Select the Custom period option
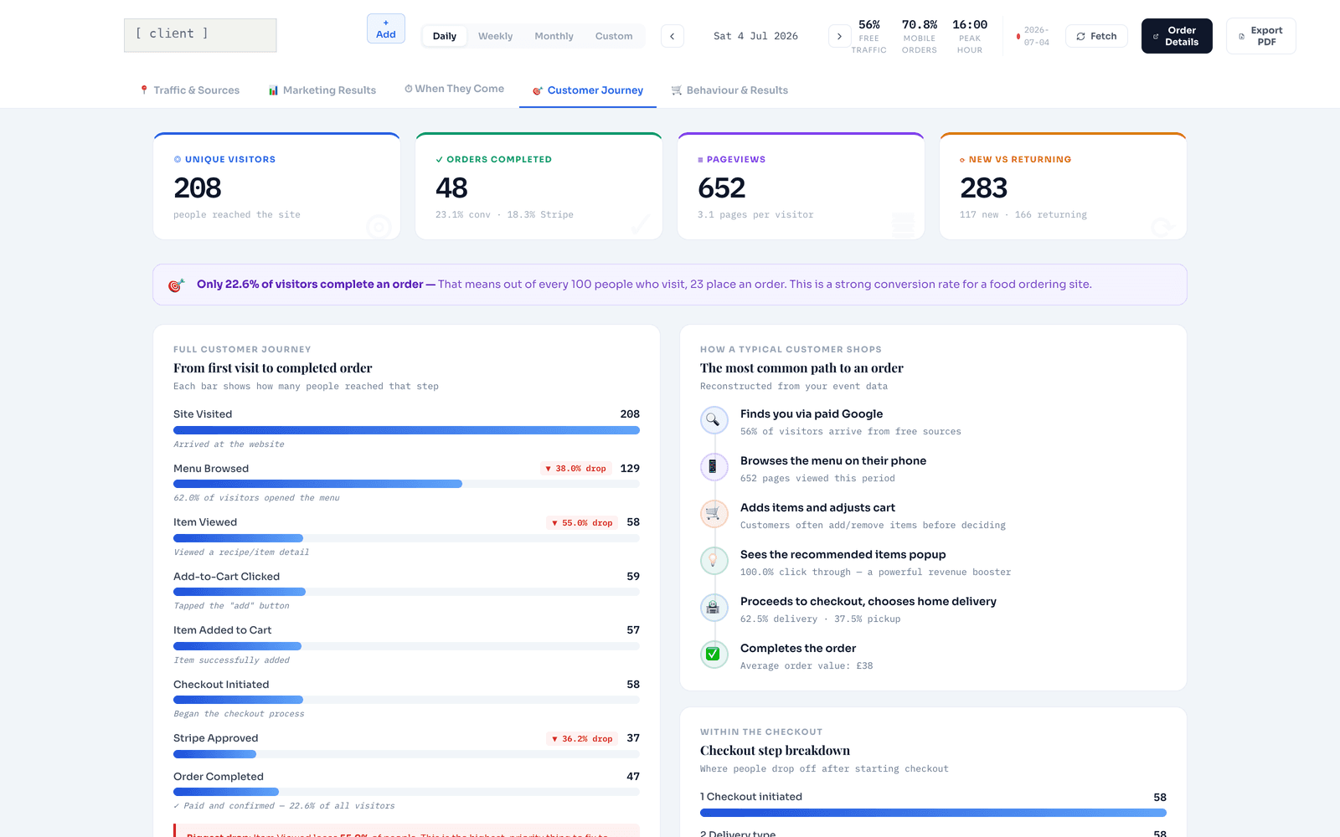 tap(614, 36)
